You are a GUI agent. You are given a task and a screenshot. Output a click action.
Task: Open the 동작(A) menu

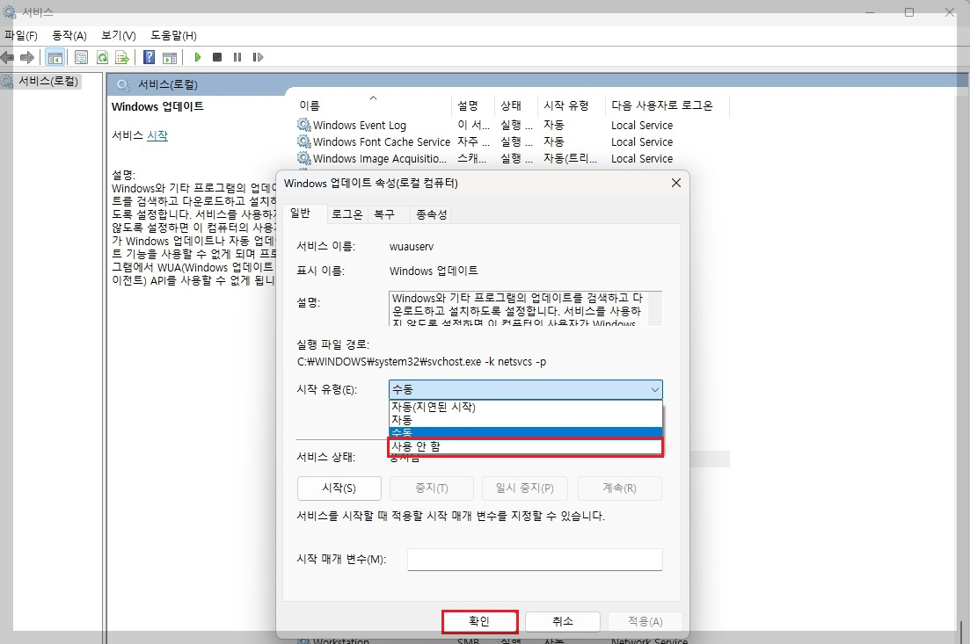click(x=69, y=35)
